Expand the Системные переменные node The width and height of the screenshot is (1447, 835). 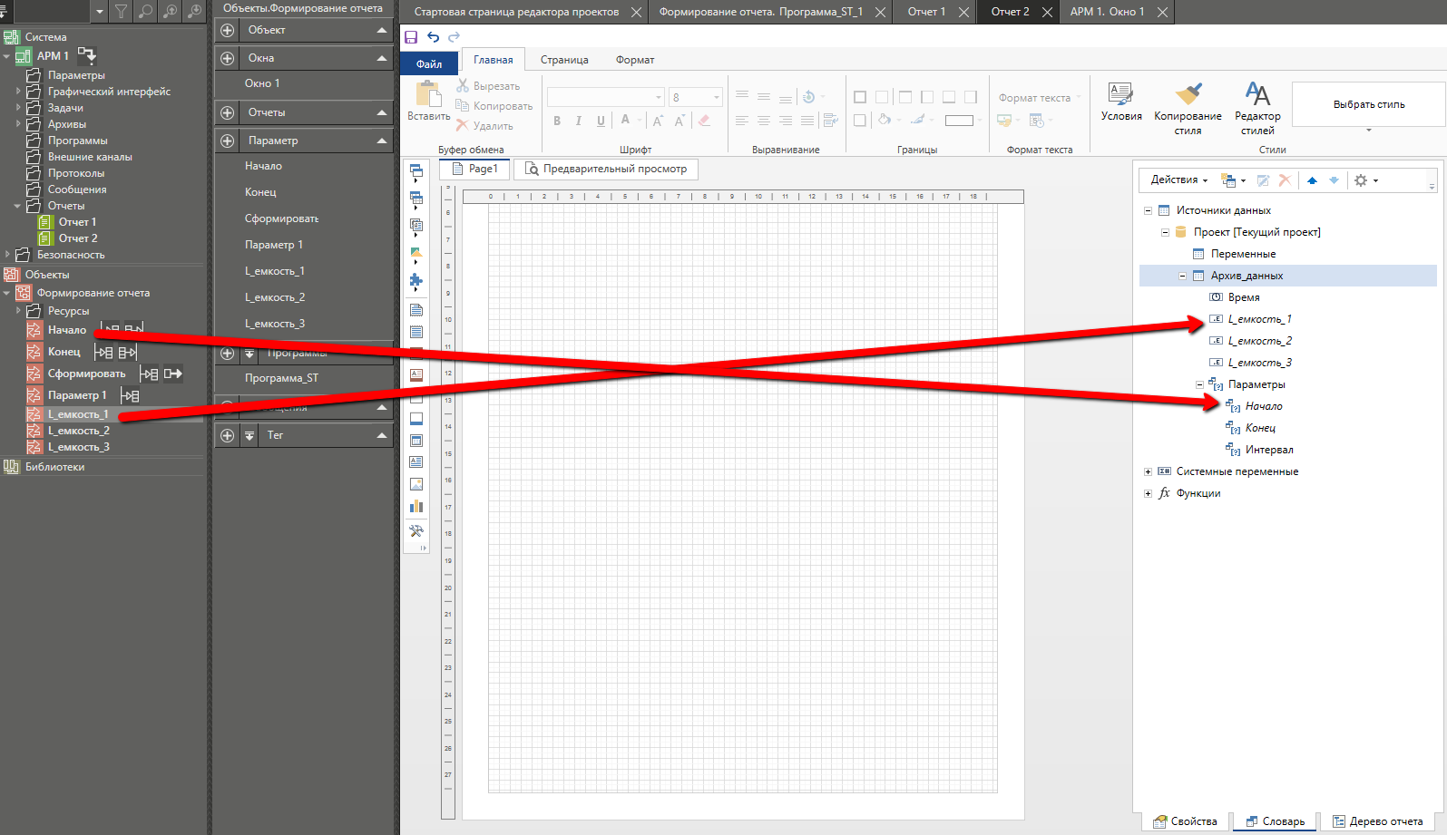tap(1148, 471)
